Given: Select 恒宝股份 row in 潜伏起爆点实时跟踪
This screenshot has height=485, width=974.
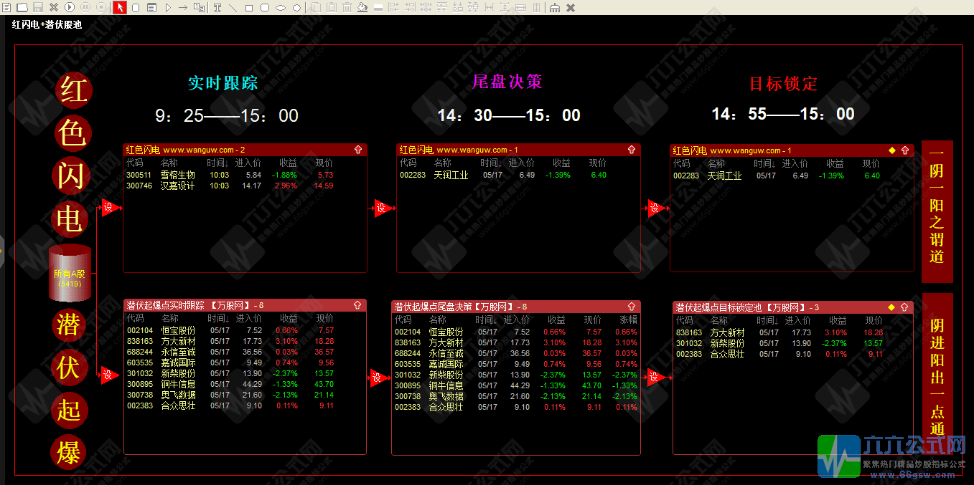Looking at the screenshot, I should coord(178,331).
